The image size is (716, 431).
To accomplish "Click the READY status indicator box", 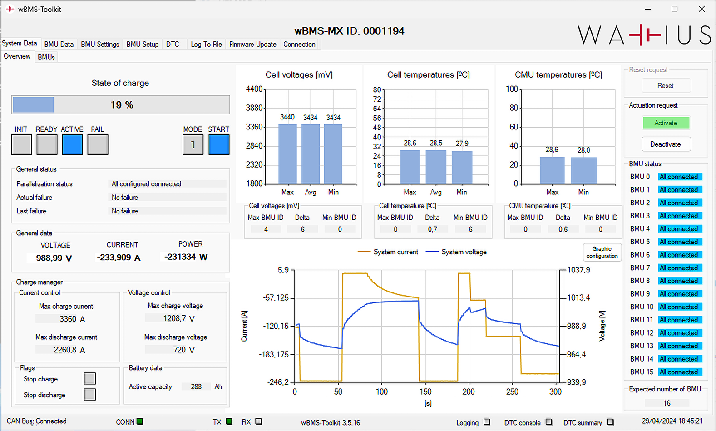I will coord(47,145).
